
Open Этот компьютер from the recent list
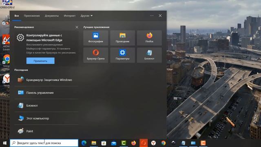[x=46, y=118]
